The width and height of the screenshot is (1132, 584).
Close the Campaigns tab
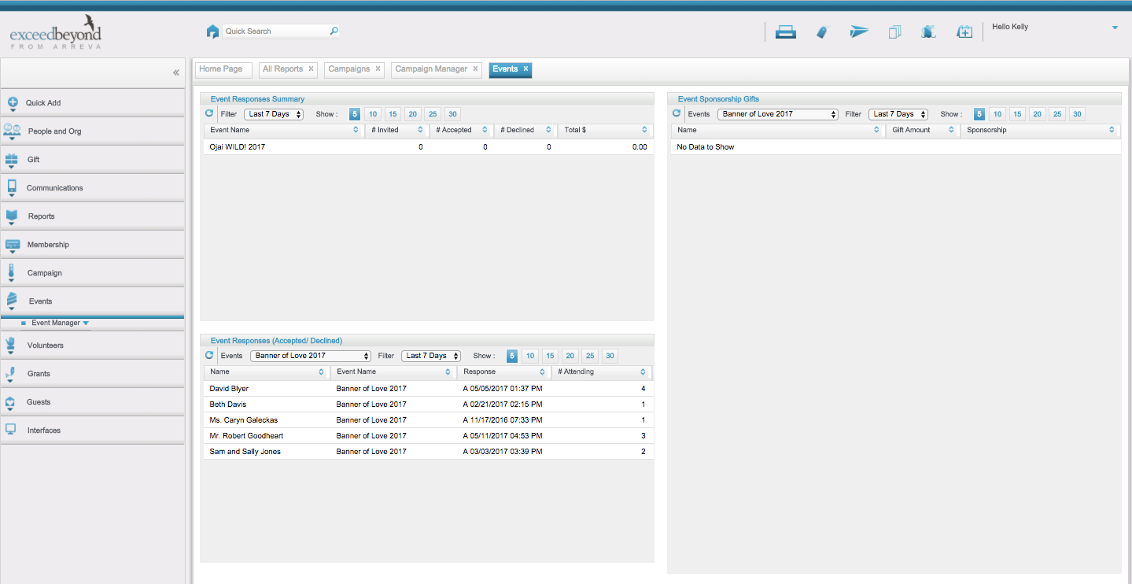tap(378, 68)
